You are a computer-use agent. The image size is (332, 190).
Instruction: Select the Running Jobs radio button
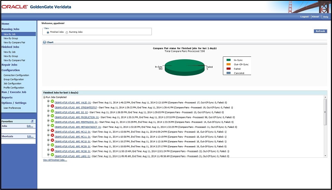pyautogui.click(x=67, y=32)
